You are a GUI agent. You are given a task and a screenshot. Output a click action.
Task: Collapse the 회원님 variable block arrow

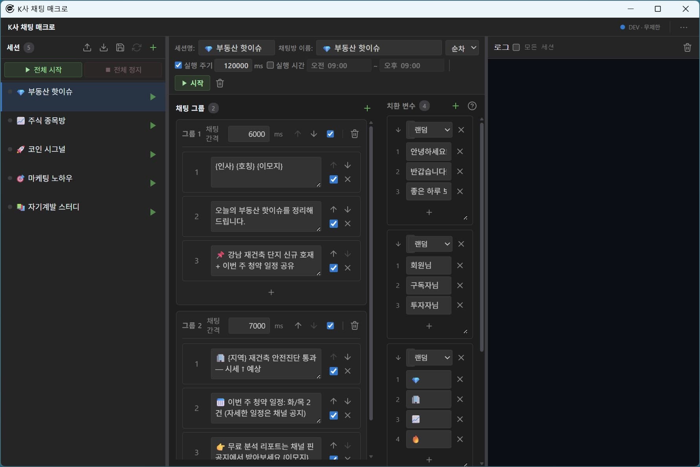[398, 244]
